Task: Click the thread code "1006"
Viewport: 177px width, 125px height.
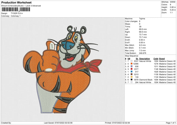Action: (x=156, y=80)
